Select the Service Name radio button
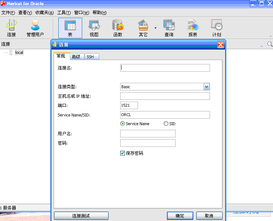The height and width of the screenshot is (221, 273). 123,124
